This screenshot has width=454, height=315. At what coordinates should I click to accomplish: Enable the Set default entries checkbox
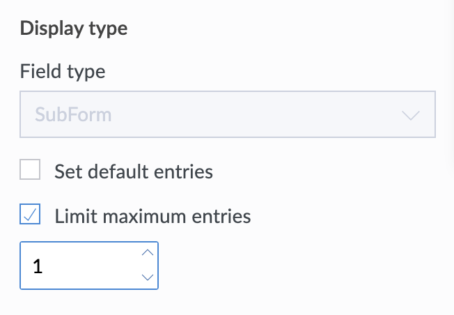click(30, 170)
